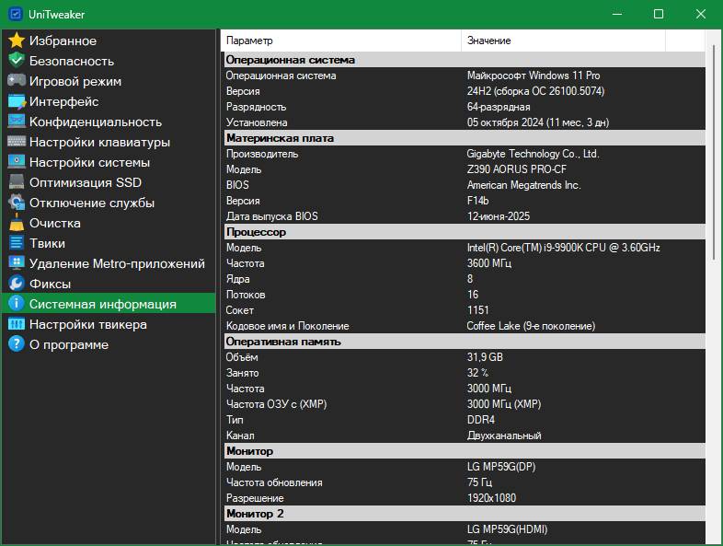Click the Потоков row

(x=463, y=295)
